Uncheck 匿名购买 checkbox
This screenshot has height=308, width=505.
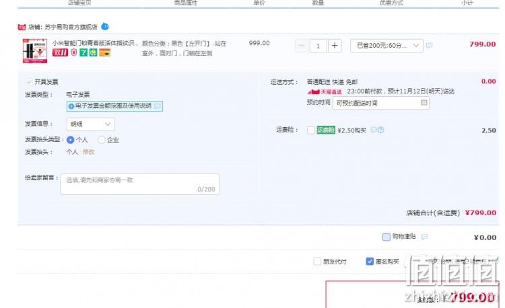370,262
